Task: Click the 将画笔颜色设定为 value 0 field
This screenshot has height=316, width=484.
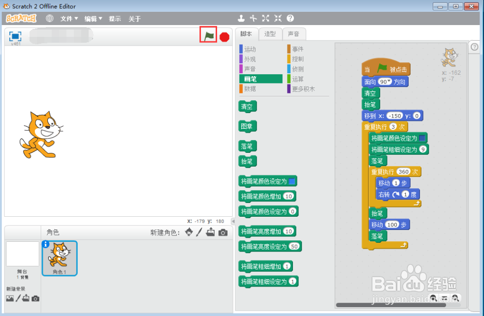Action: (292, 211)
